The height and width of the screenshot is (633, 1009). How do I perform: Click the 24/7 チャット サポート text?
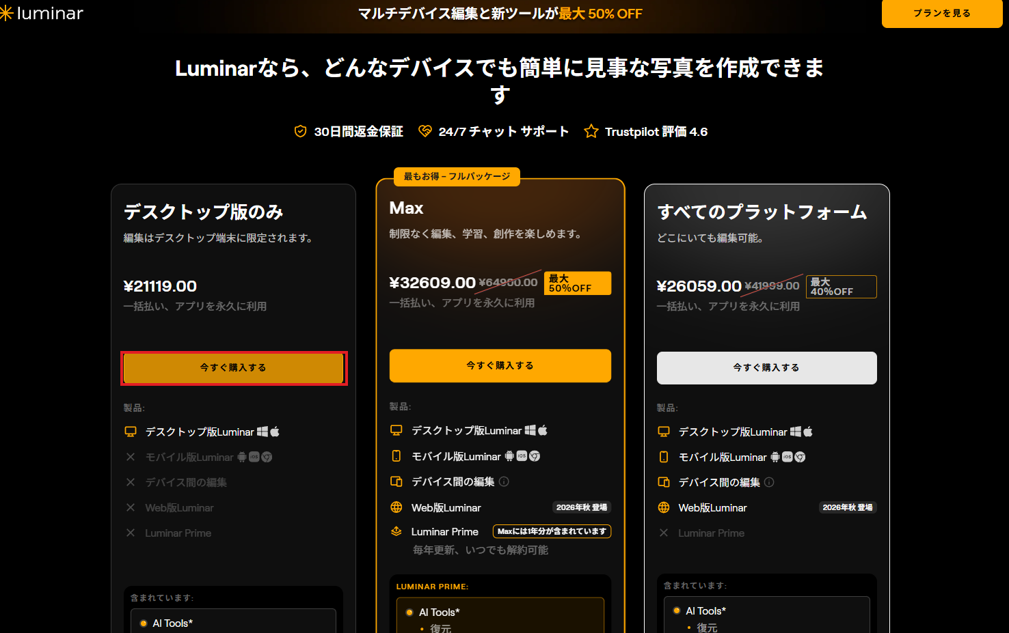point(504,132)
